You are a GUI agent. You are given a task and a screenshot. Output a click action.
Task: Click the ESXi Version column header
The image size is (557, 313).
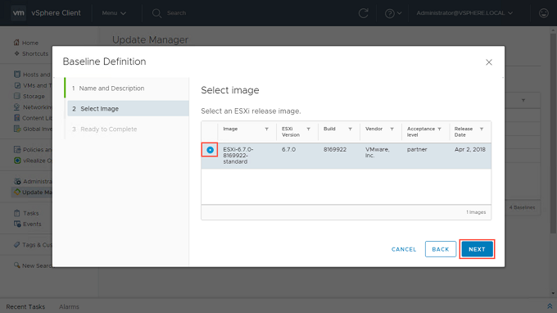pyautogui.click(x=291, y=132)
